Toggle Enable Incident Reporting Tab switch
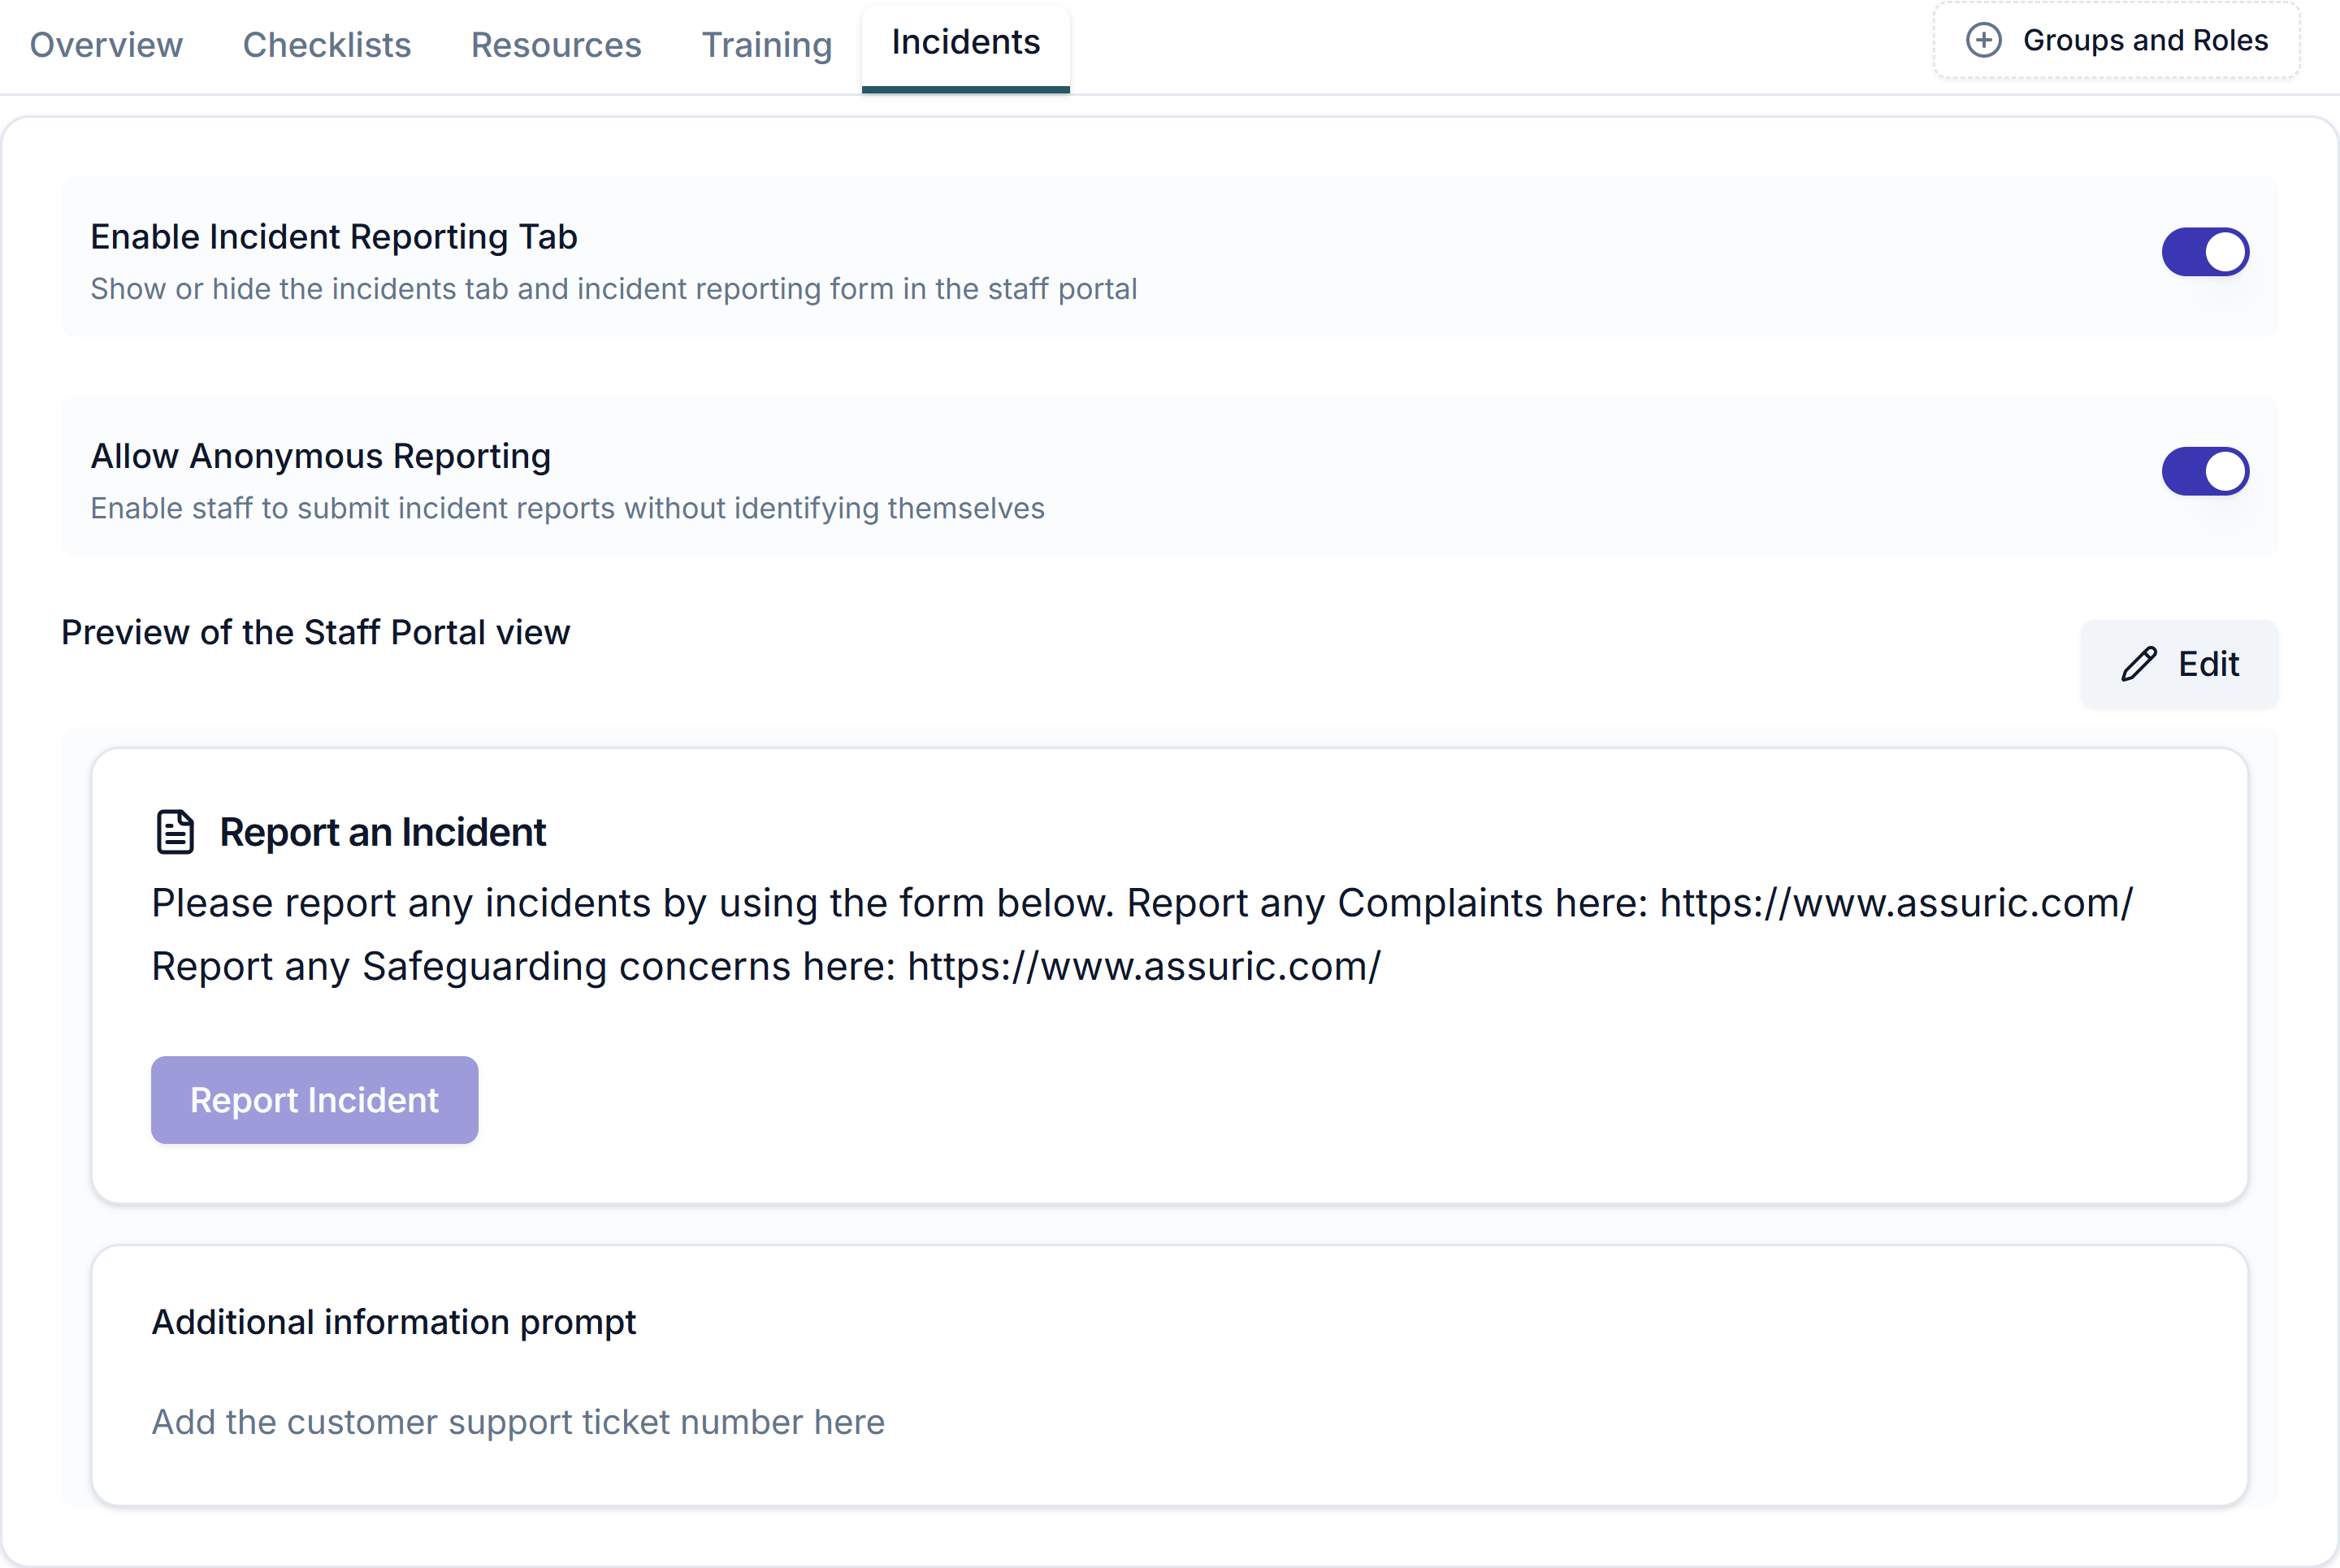2340x1568 pixels. coord(2205,252)
